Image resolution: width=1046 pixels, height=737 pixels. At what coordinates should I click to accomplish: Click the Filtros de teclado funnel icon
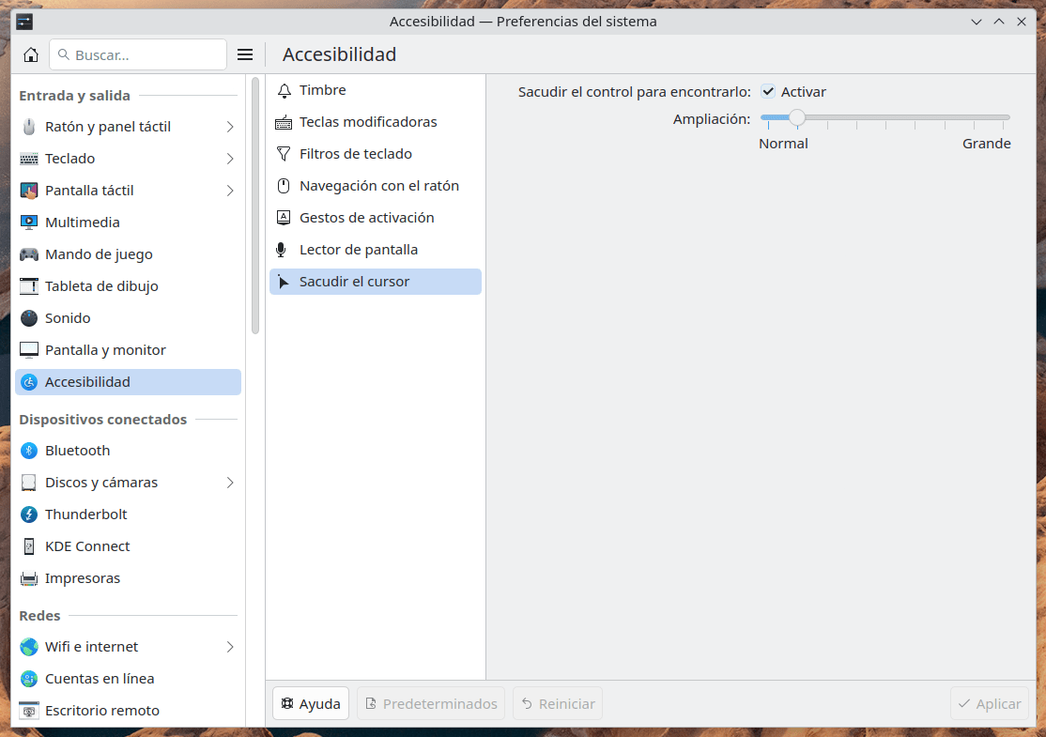(284, 154)
